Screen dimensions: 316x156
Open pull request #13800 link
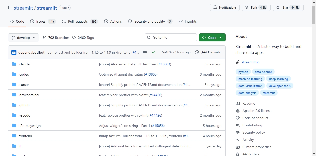pyautogui.click(x=151, y=74)
